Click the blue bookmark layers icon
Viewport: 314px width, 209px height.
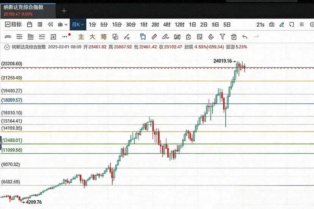143,37
